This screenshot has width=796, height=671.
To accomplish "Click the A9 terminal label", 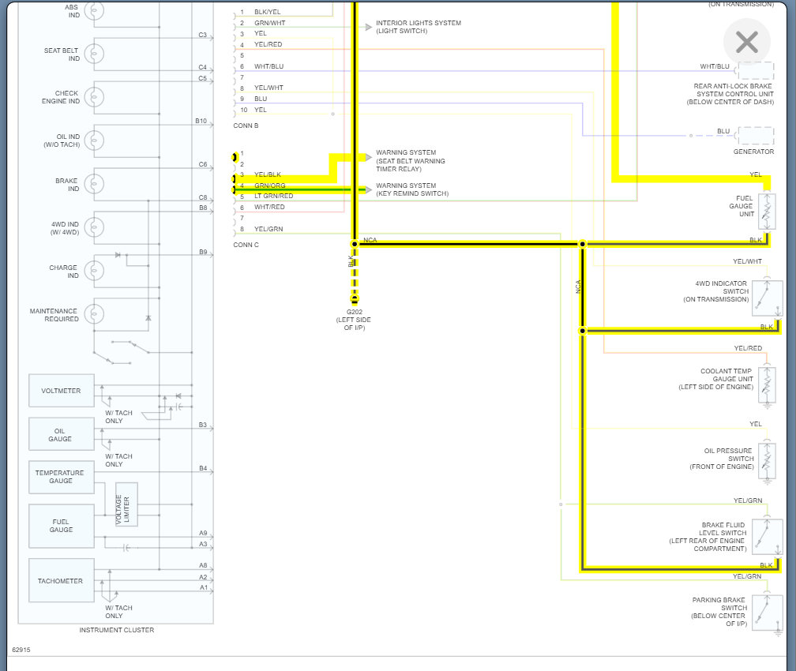I will pyautogui.click(x=203, y=533).
